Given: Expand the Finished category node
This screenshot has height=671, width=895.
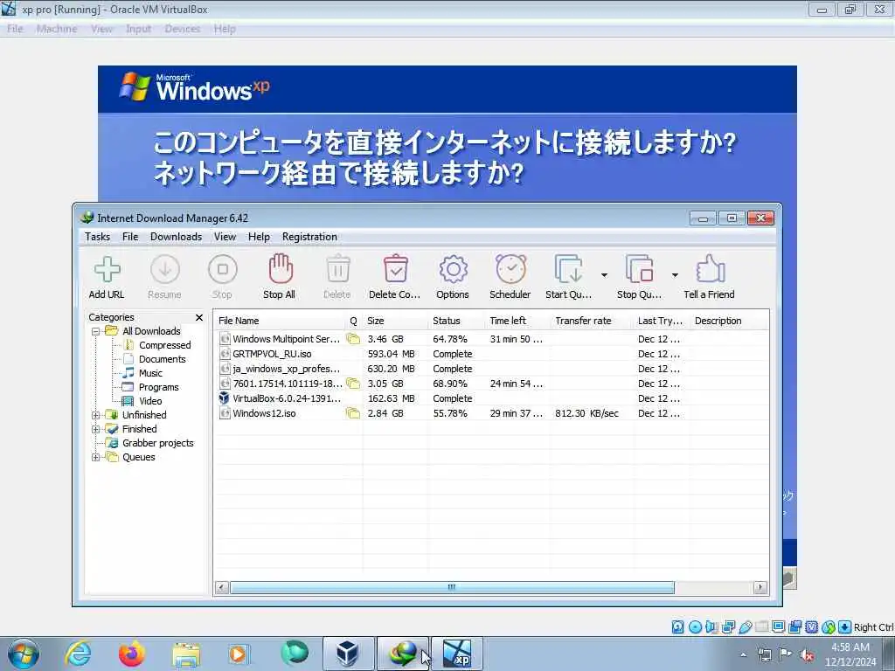Looking at the screenshot, I should (96, 429).
